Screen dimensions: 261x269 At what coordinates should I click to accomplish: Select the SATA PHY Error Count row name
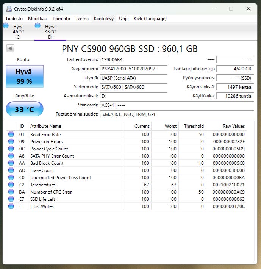point(52,156)
